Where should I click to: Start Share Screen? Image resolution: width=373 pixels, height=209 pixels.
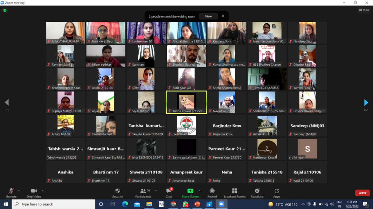[190, 192]
